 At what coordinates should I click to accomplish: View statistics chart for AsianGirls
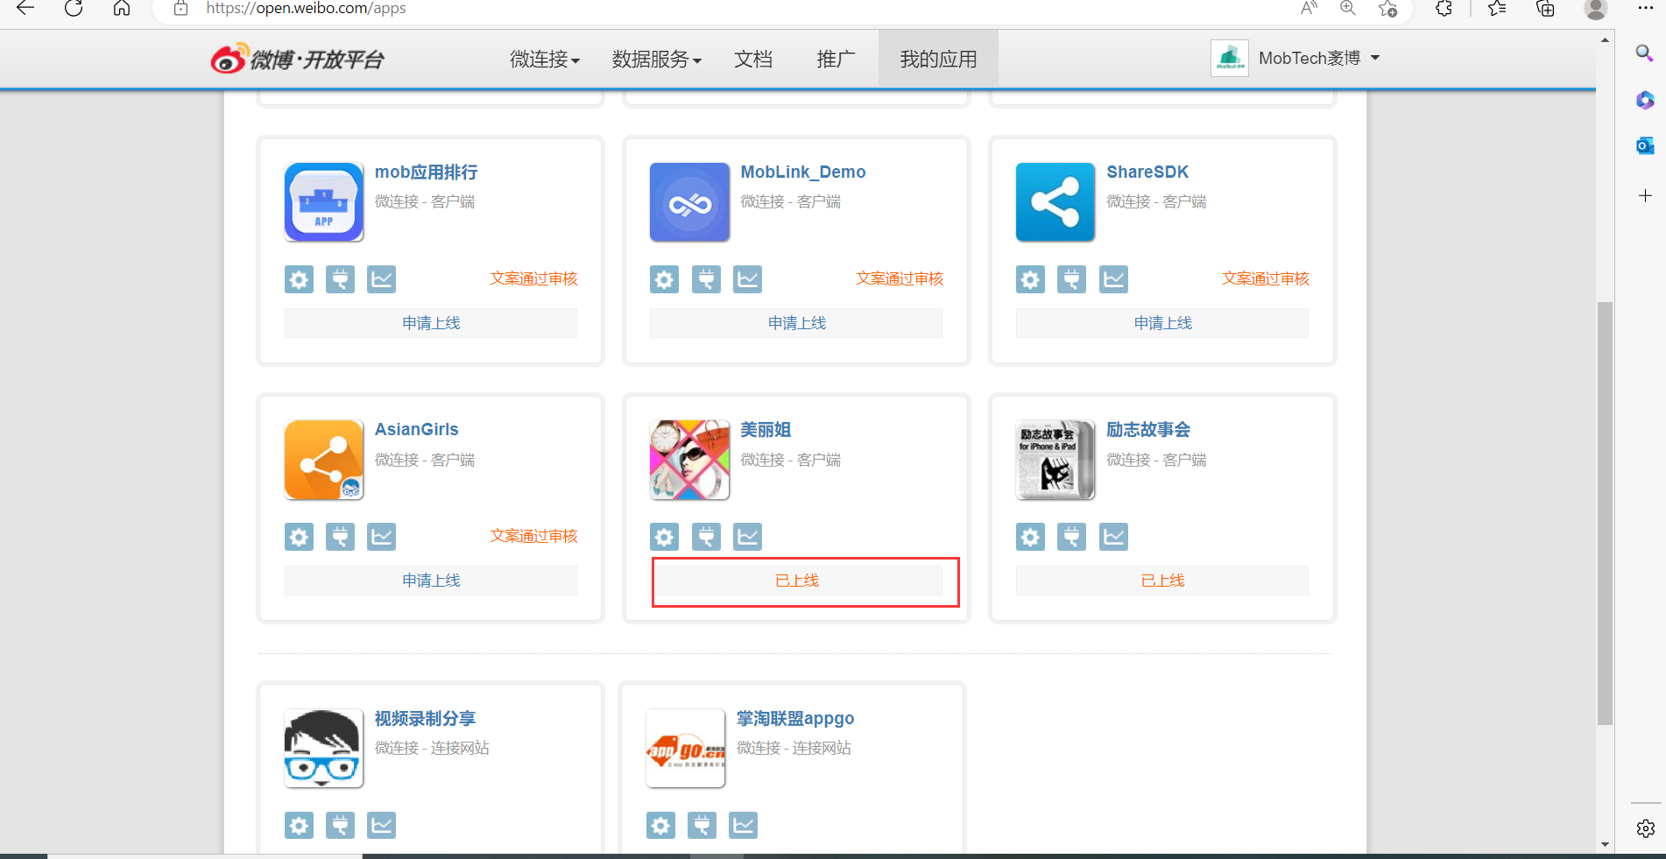tap(381, 537)
